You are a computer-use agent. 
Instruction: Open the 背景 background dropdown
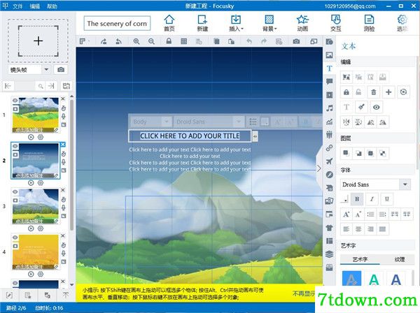click(269, 23)
